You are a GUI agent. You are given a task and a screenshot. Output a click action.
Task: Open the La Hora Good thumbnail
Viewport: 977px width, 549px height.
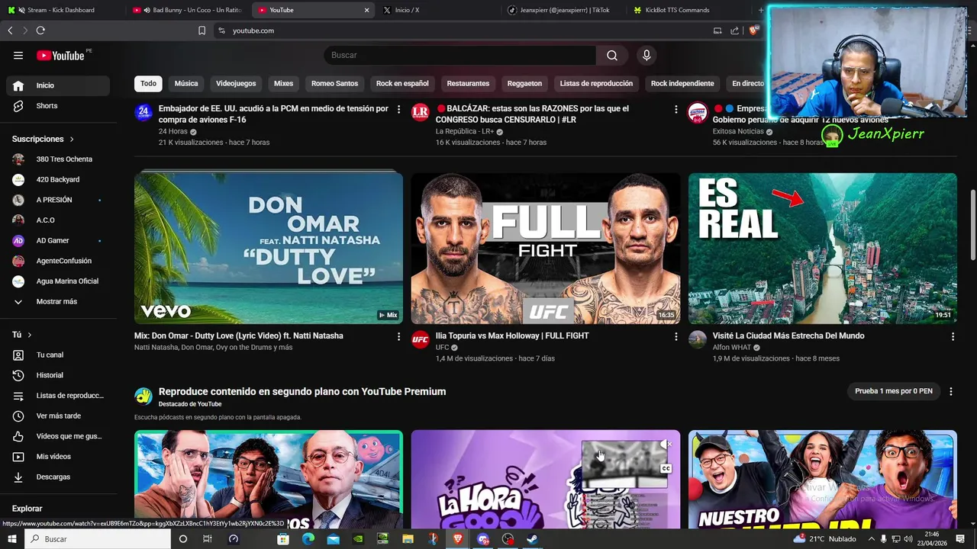pyautogui.click(x=546, y=480)
